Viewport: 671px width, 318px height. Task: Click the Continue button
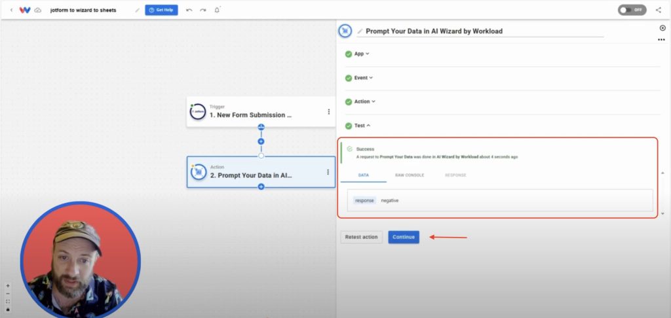(404, 238)
